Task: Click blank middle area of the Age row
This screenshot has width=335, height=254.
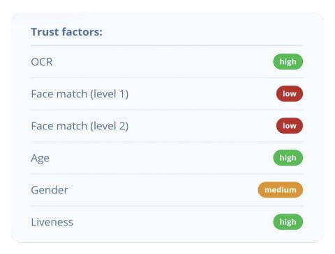Action: coord(161,158)
